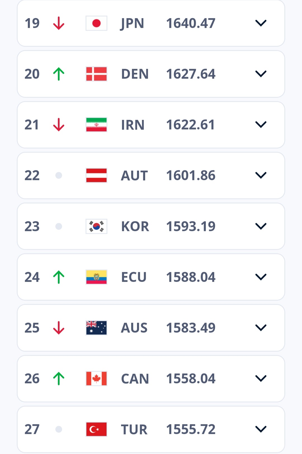
Task: Select the KOR team code text
Action: pos(135,226)
